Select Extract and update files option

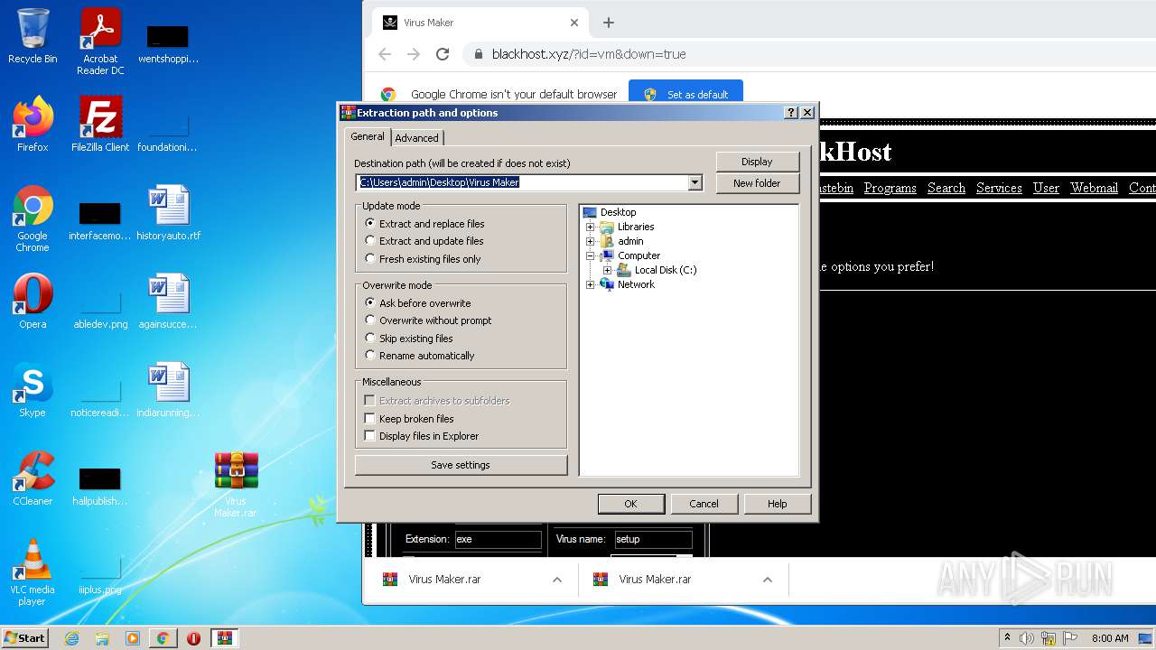pyautogui.click(x=424, y=241)
